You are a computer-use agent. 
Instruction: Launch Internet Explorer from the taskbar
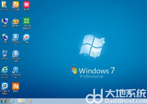pos(12,101)
